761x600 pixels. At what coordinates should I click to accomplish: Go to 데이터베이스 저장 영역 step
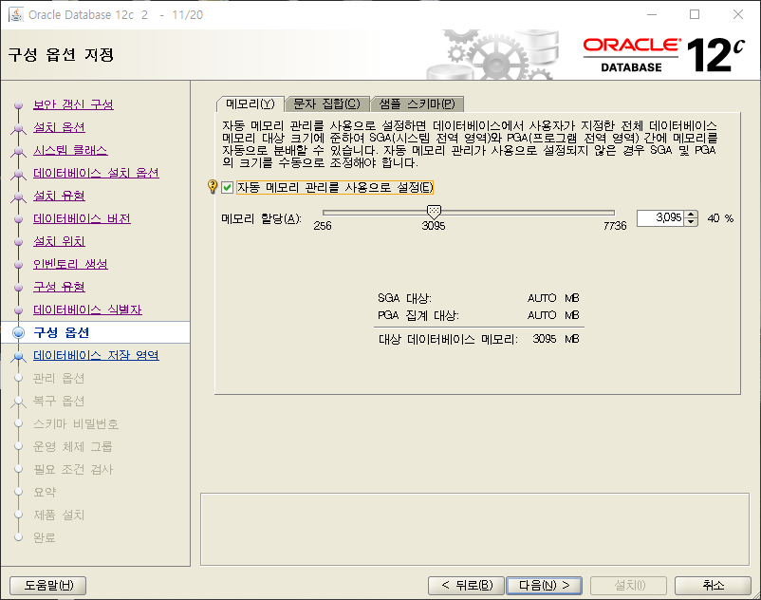coord(96,355)
